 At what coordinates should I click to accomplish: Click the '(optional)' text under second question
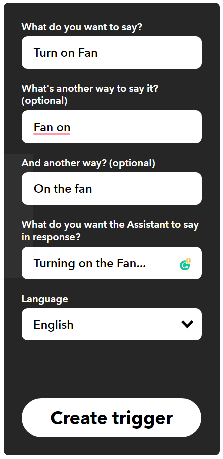pos(45,101)
